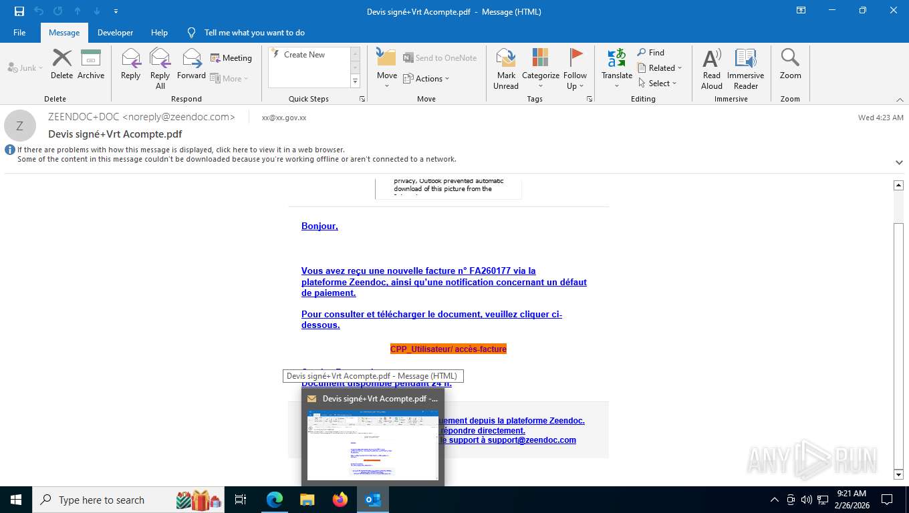Open the Quick Steps dialog launcher
The width and height of the screenshot is (909, 513).
(362, 99)
